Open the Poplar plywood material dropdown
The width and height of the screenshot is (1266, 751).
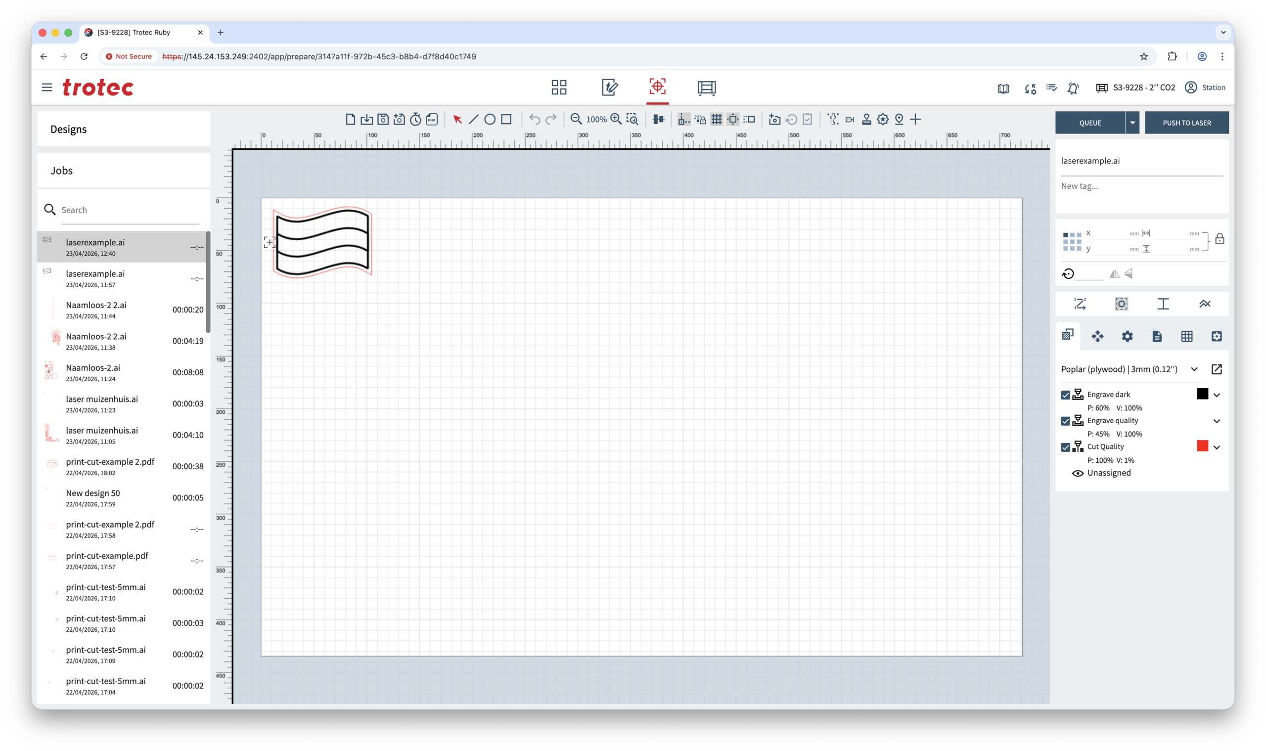(x=1194, y=369)
